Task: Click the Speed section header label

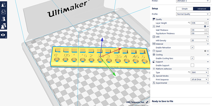Action: [x=158, y=51]
